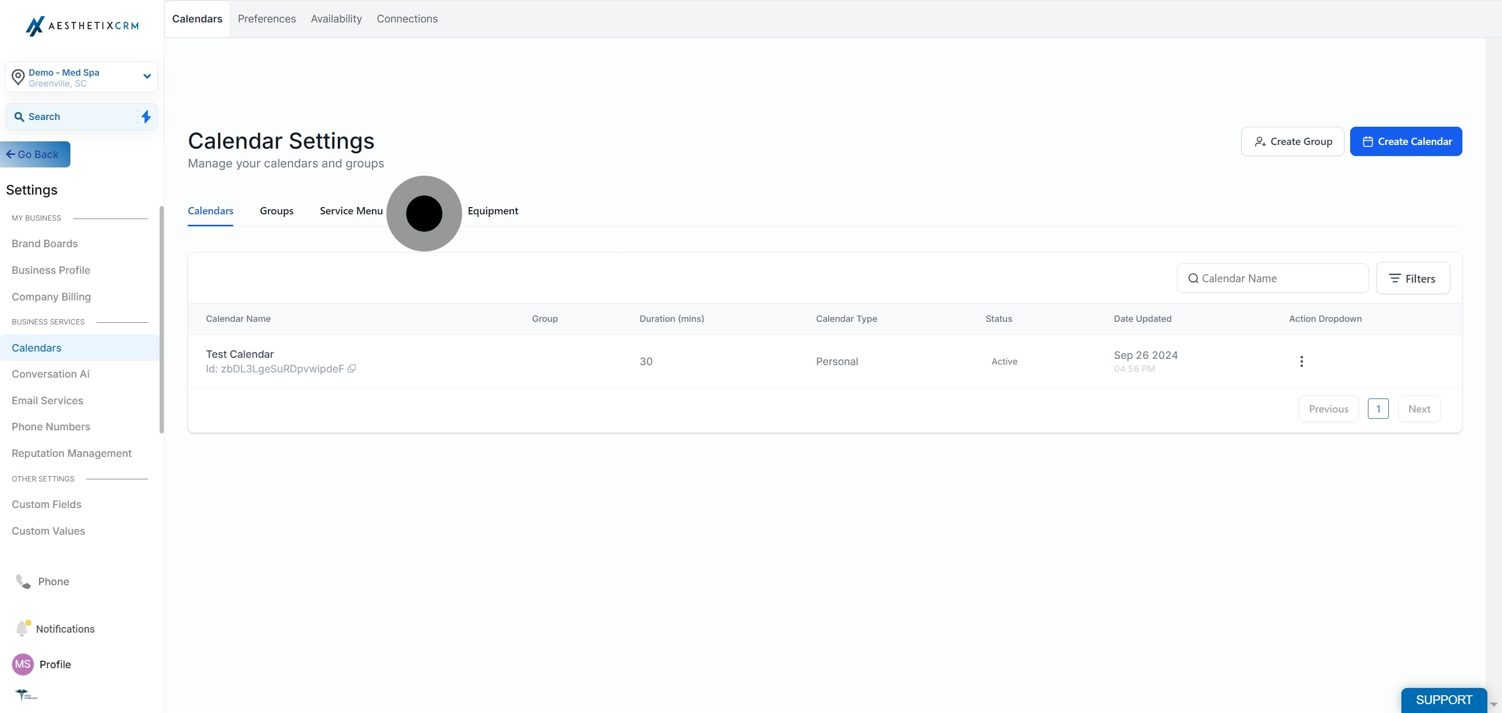Switch to the Groups tab

pos(276,211)
